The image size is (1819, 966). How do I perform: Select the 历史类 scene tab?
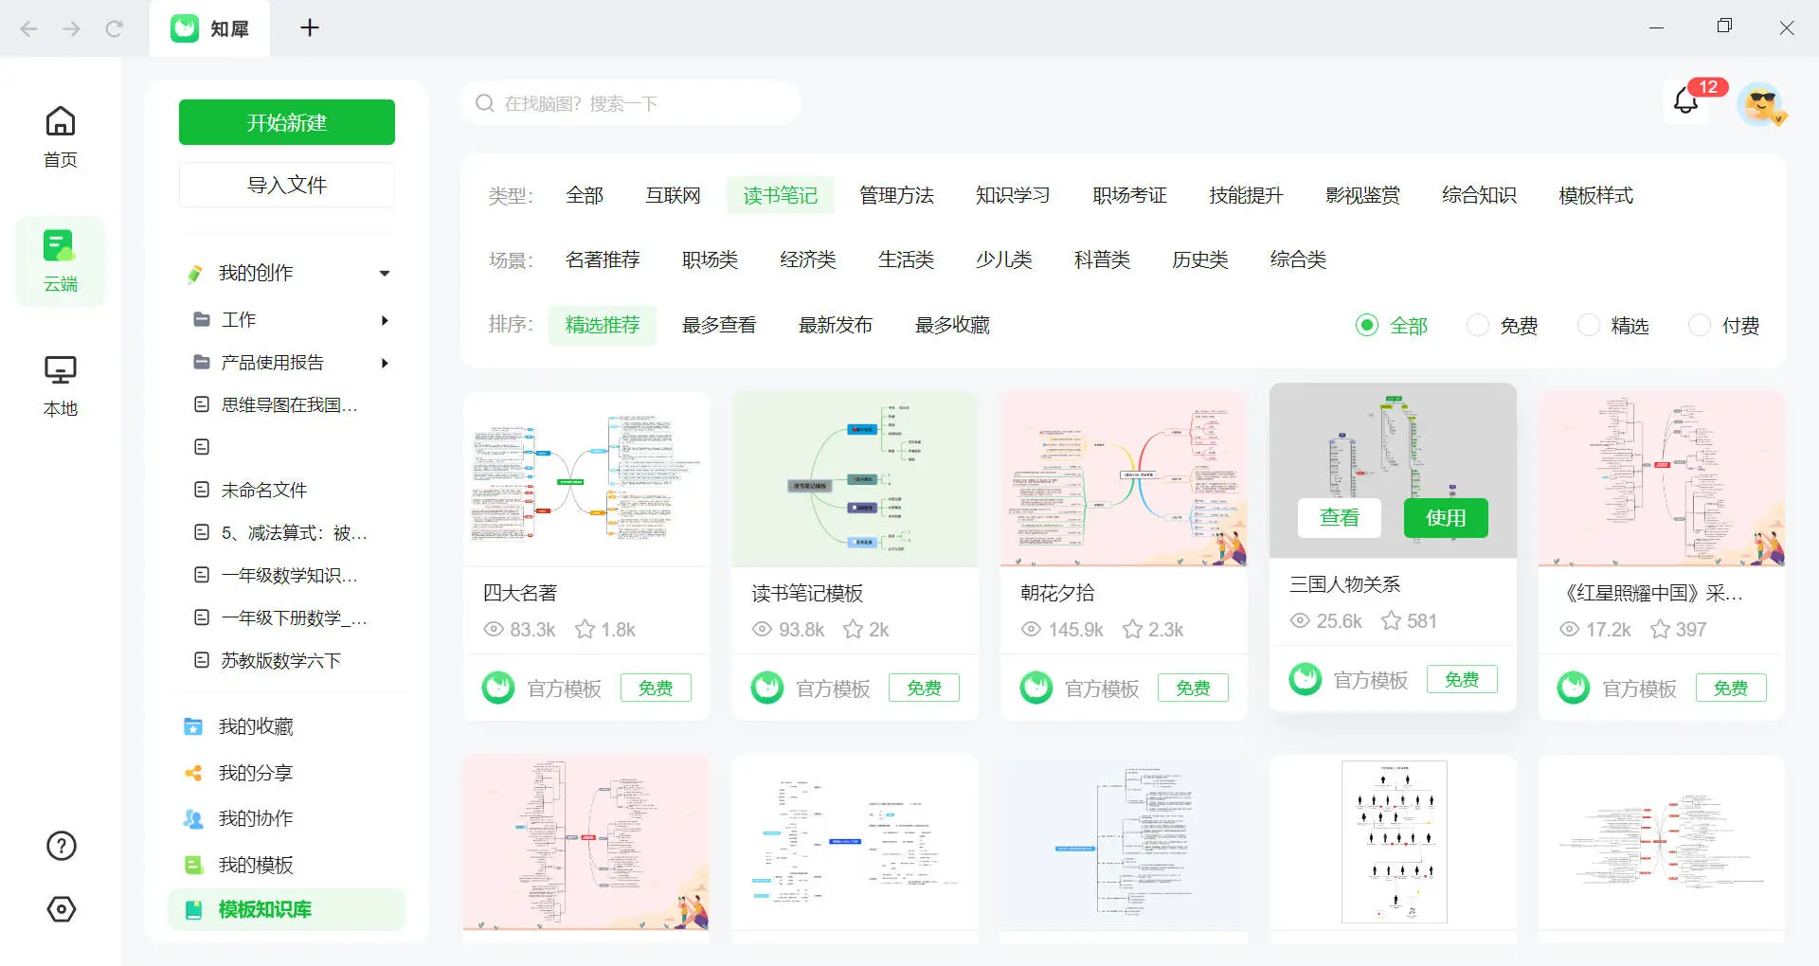tap(1199, 259)
